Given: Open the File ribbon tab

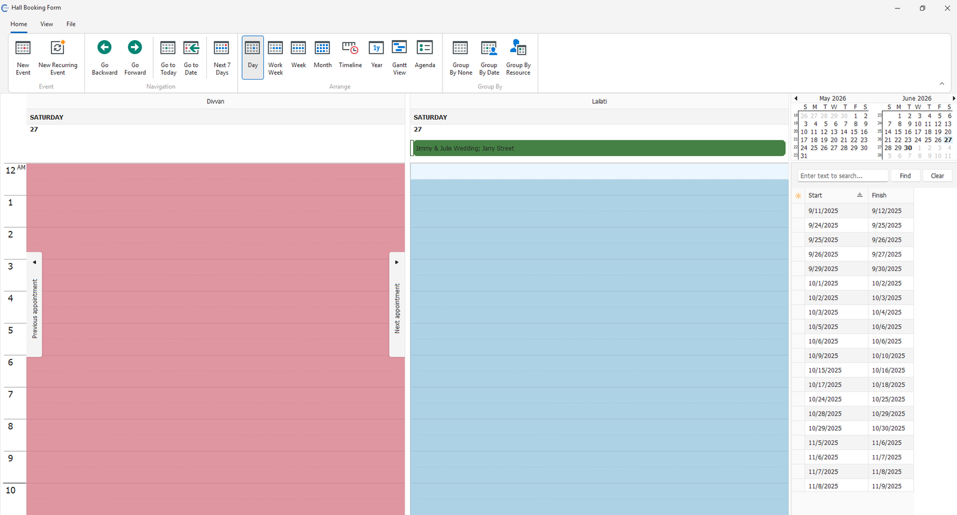Looking at the screenshot, I should (x=71, y=24).
